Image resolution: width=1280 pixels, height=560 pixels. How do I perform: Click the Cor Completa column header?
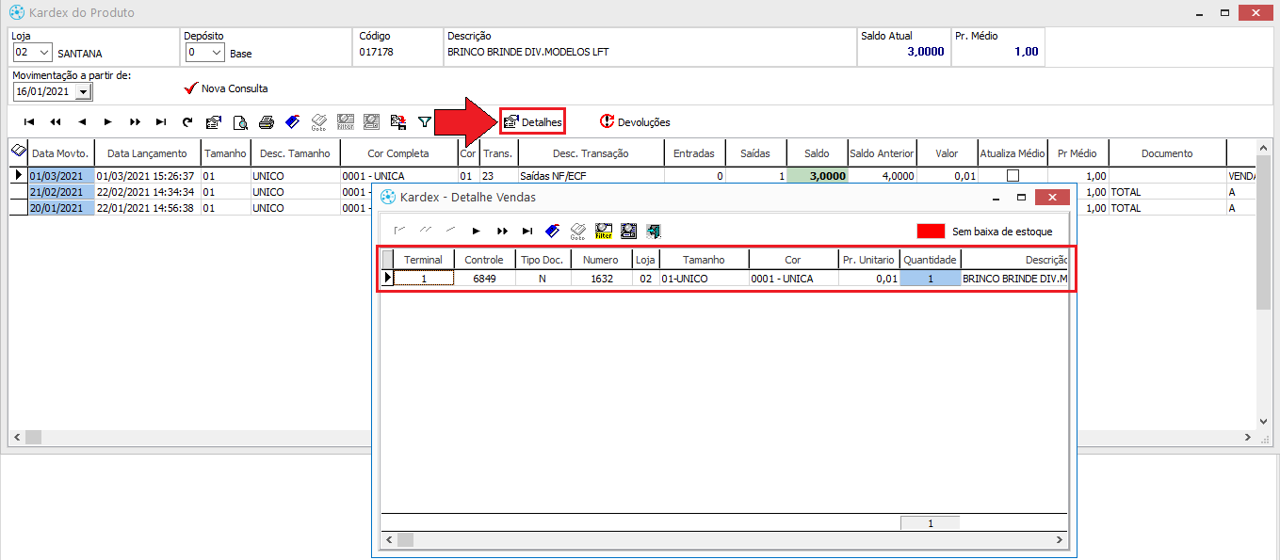tap(397, 153)
